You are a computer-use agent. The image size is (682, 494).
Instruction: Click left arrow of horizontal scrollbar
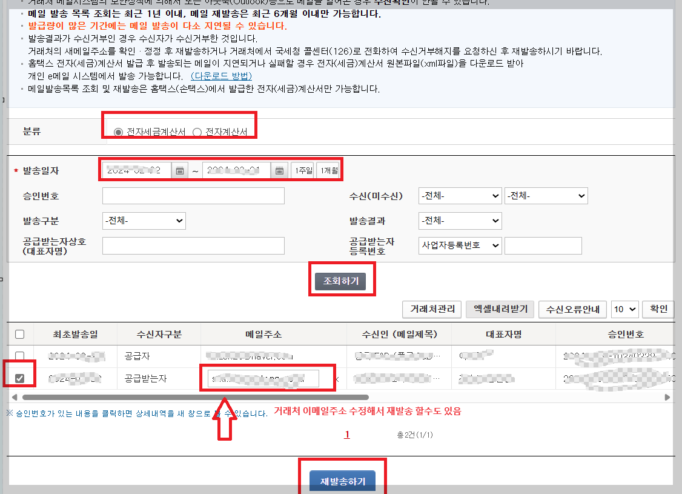pyautogui.click(x=15, y=398)
